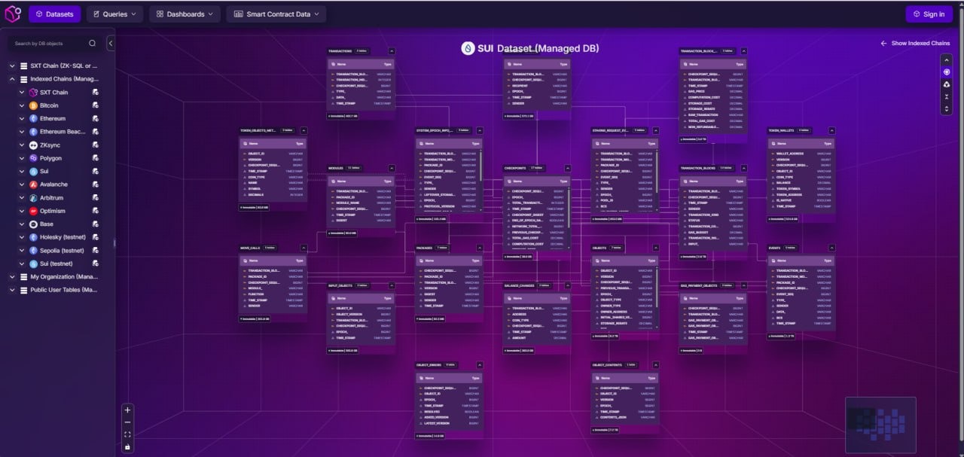Image resolution: width=964 pixels, height=457 pixels.
Task: Open the Dashboards dropdown menu
Action: [185, 14]
